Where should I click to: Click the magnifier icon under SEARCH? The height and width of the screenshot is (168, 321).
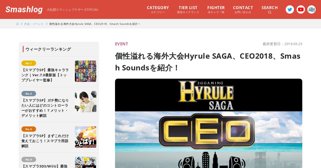[270, 12]
